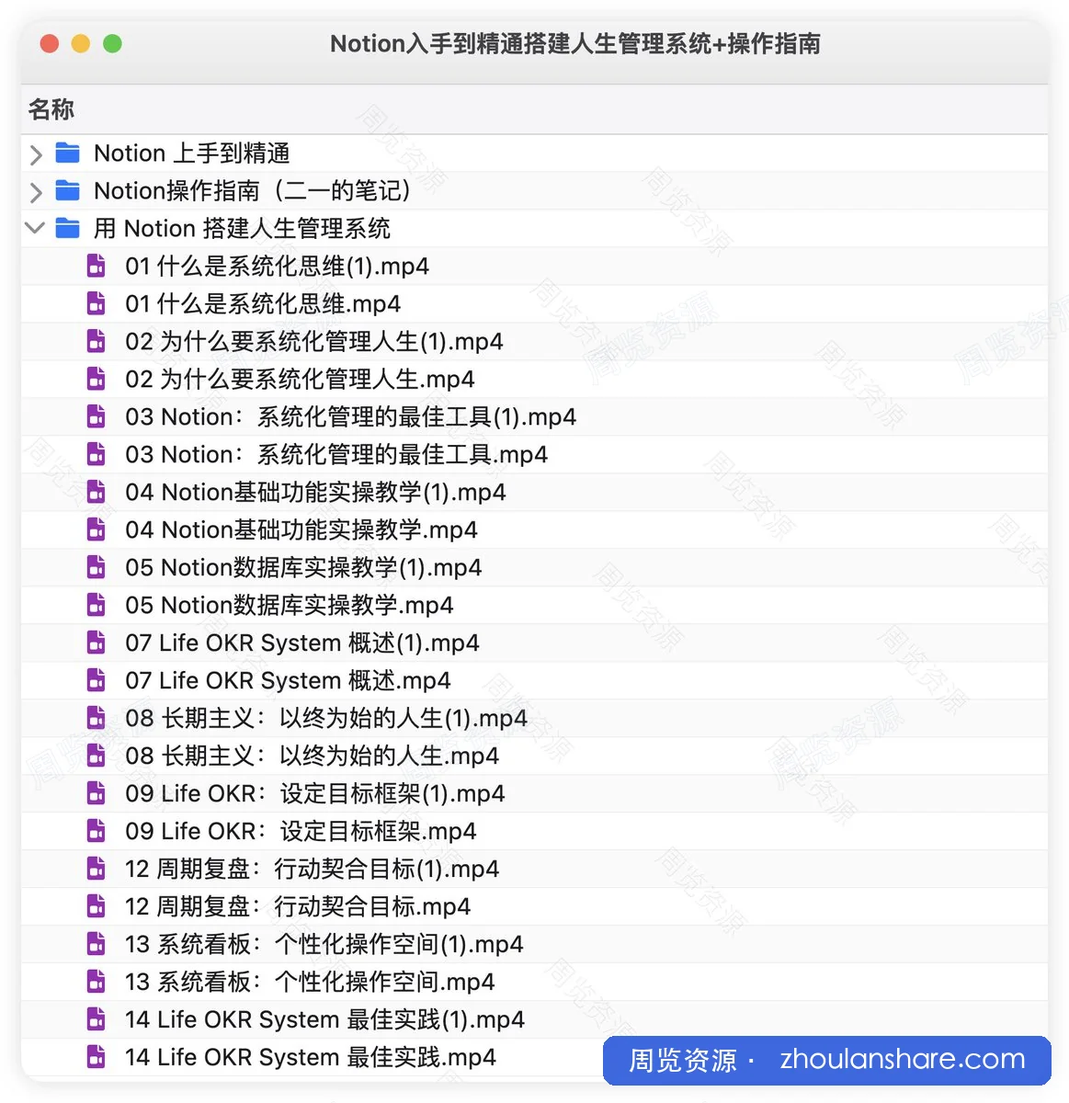Collapse the "用 Notion 搭建人生管理系统" folder

36,228
